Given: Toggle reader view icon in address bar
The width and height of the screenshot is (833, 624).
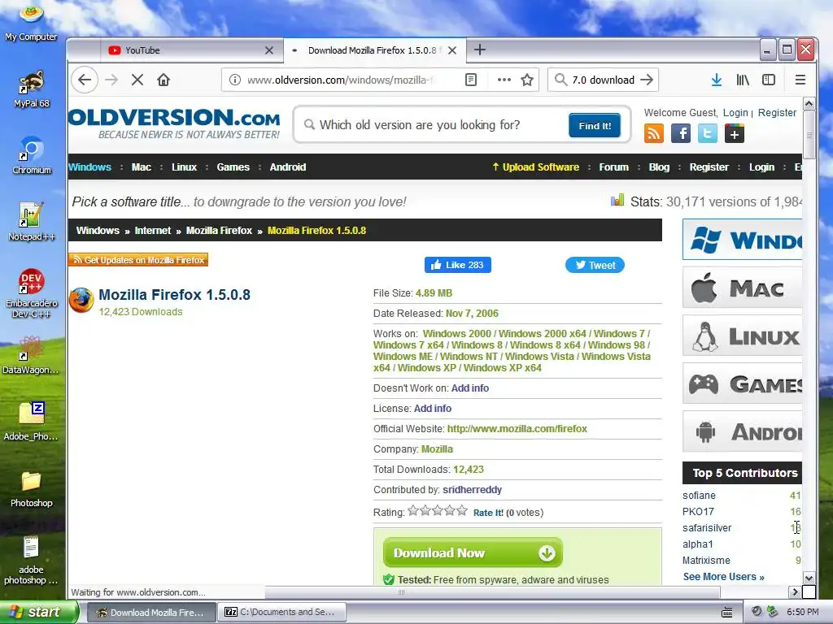Looking at the screenshot, I should coord(471,80).
